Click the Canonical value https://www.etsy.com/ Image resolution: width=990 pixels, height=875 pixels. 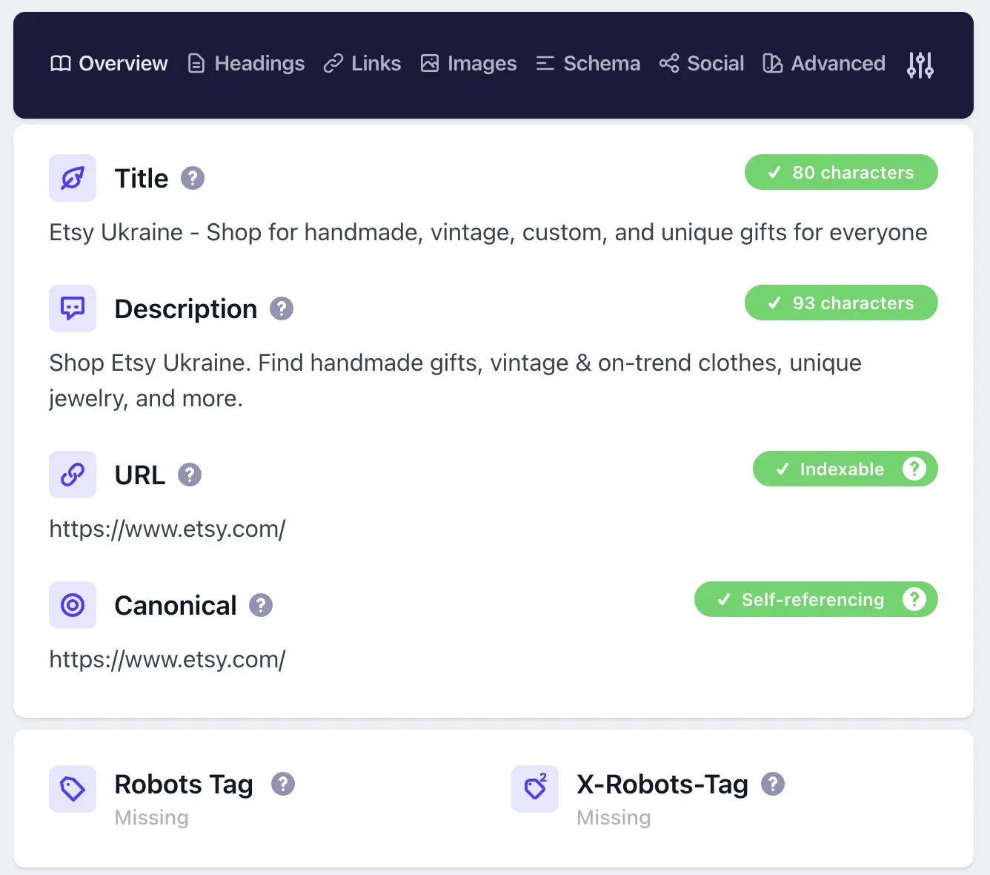point(167,660)
